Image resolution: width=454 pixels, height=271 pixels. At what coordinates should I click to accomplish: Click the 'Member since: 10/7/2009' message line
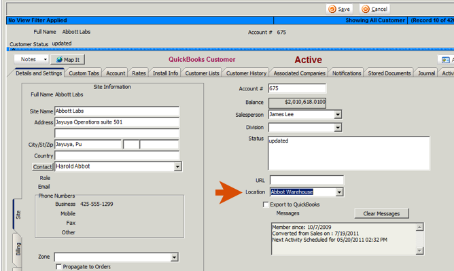[x=301, y=227]
